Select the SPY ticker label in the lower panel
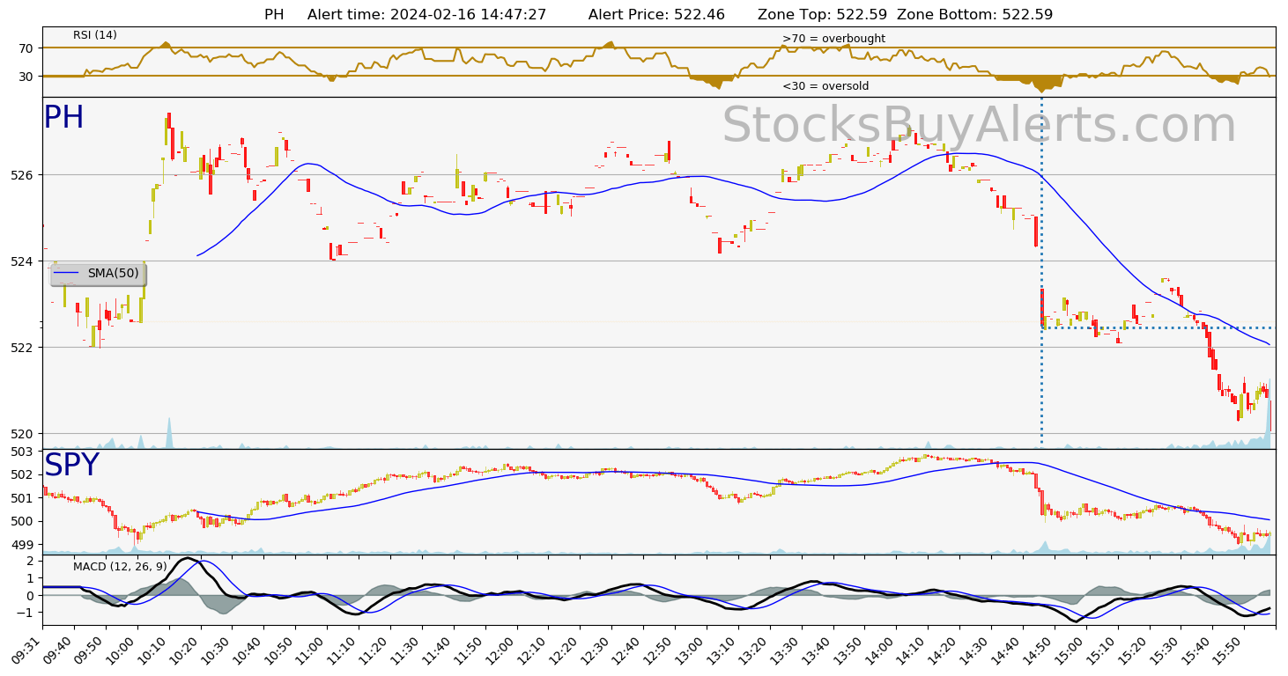Viewport: 1288px width, 676px height. click(x=71, y=466)
